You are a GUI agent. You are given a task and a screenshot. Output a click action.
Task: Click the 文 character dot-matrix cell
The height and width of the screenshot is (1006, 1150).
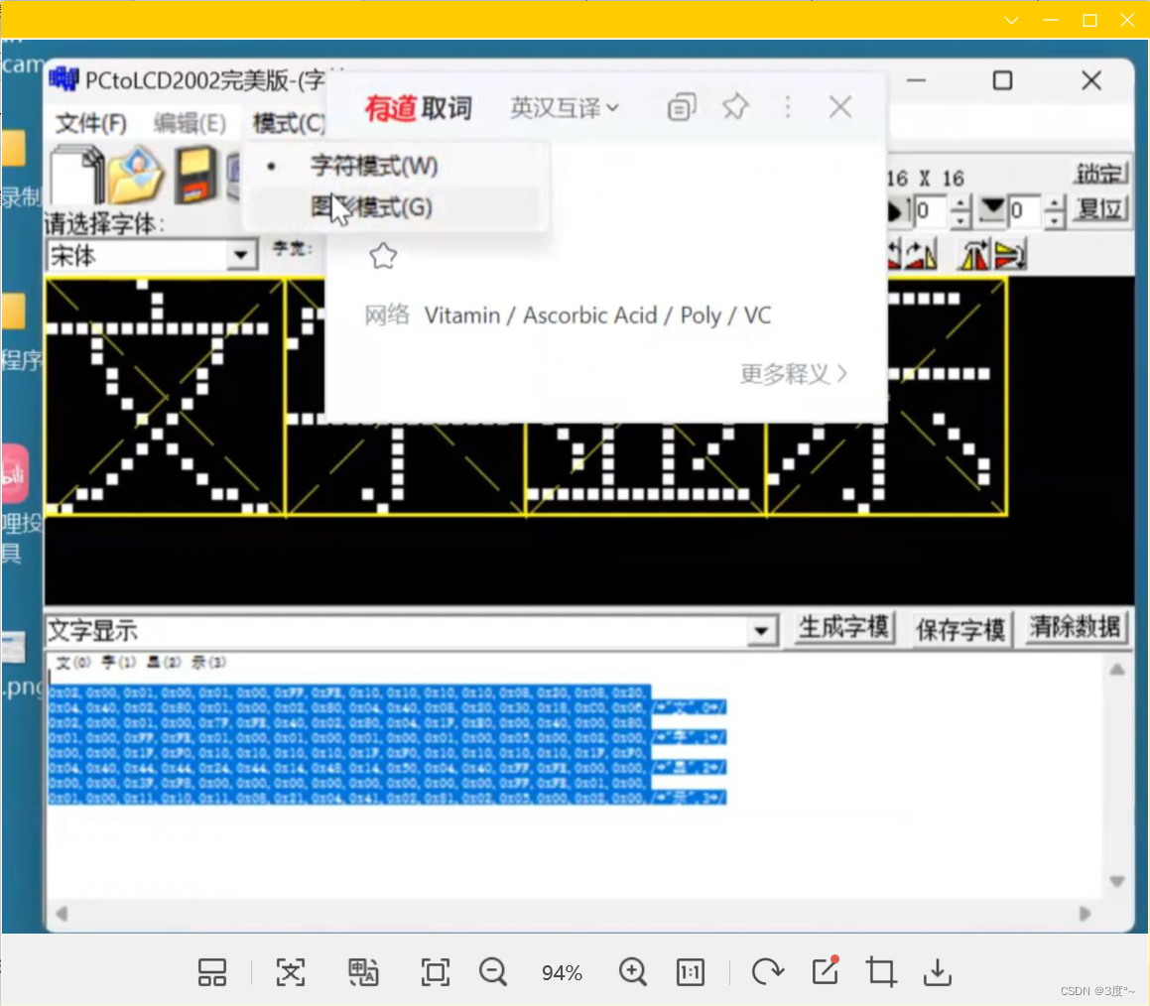click(x=165, y=397)
